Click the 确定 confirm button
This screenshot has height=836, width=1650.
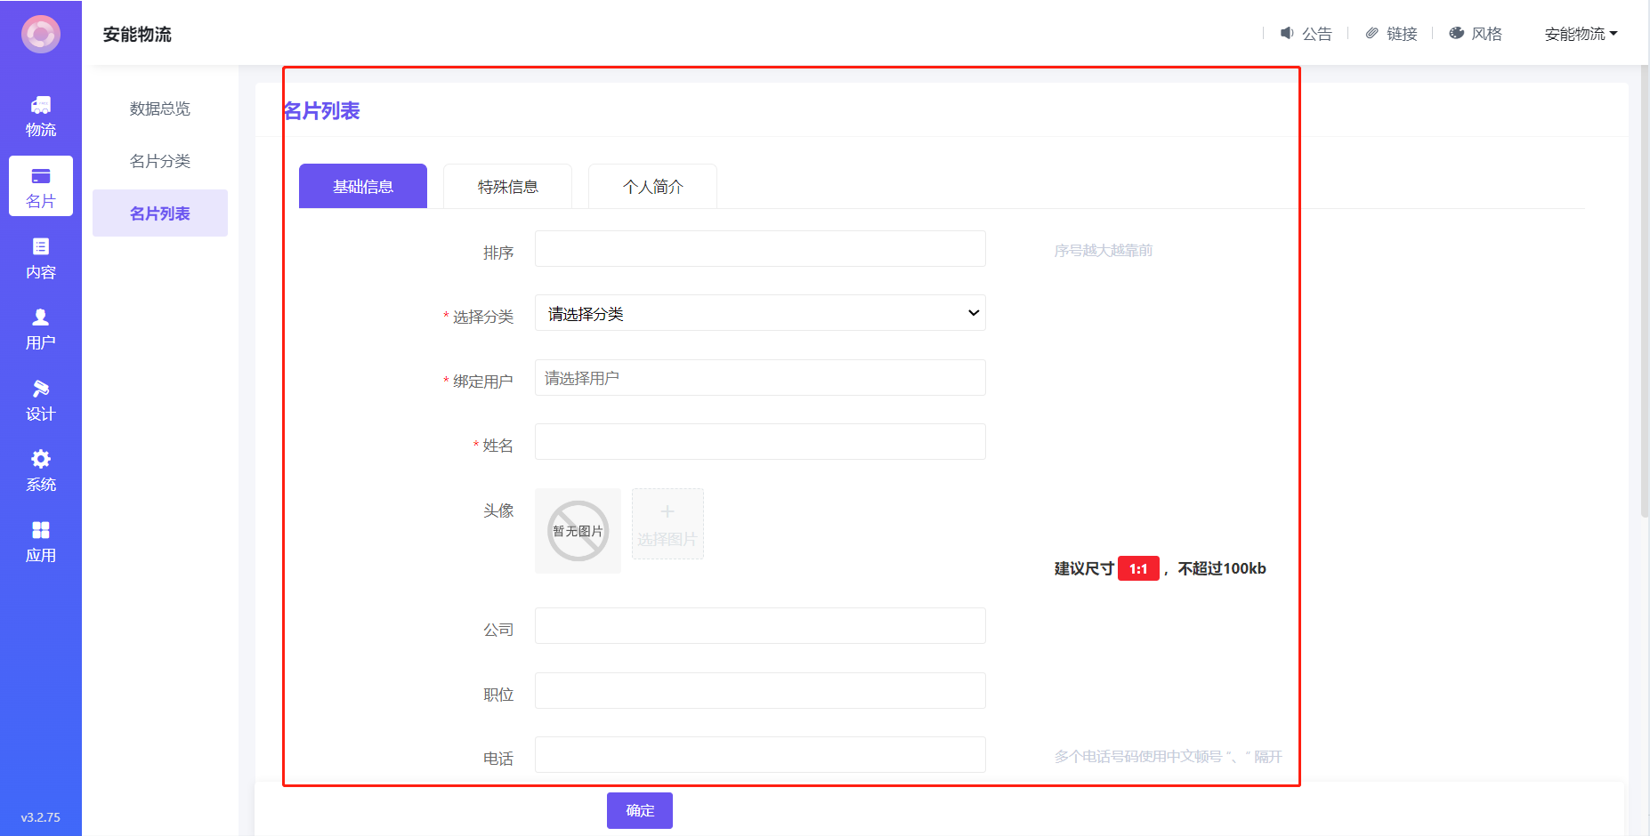pos(640,810)
